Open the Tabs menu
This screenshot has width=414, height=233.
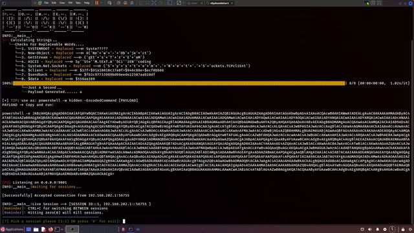pyautogui.click(x=78, y=3)
